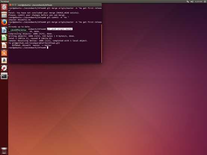Launch LibreOffice Calc spreadsheet

point(4,38)
